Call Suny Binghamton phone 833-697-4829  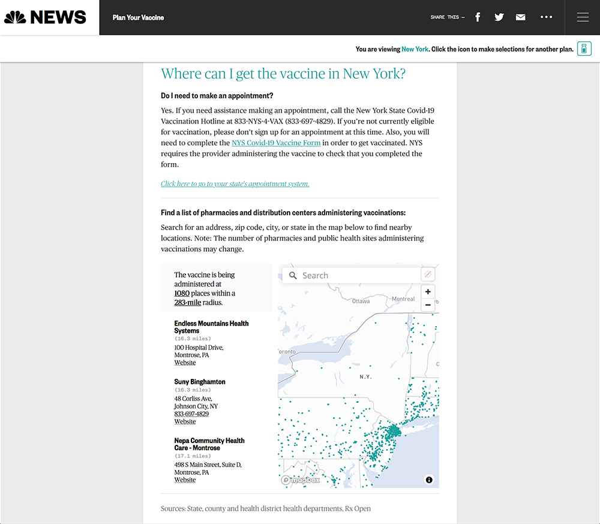(191, 414)
